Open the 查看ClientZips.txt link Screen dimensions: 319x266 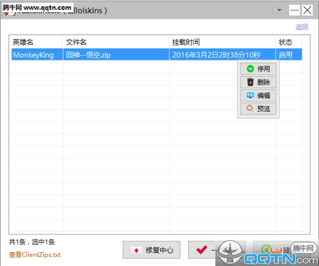(x=35, y=255)
